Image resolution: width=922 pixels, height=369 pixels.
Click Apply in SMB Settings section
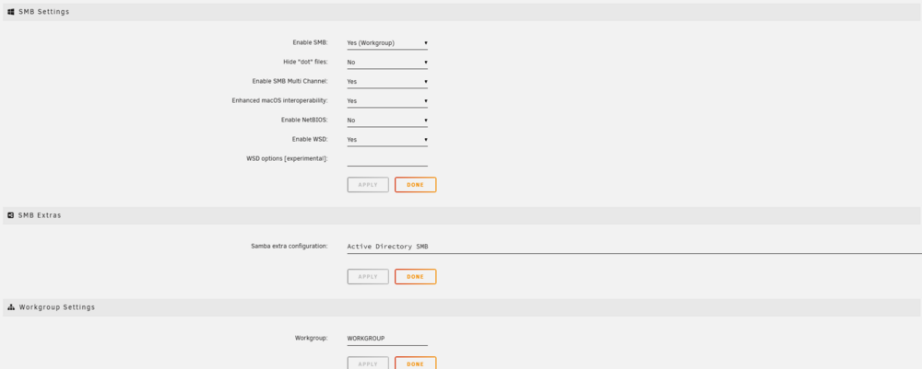pos(368,185)
